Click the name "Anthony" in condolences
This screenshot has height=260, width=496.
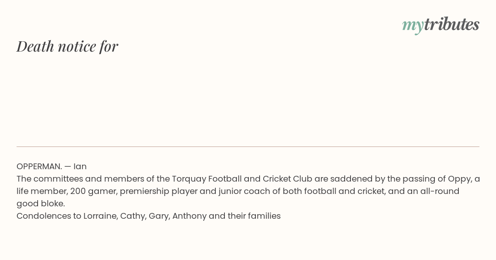(x=189, y=216)
